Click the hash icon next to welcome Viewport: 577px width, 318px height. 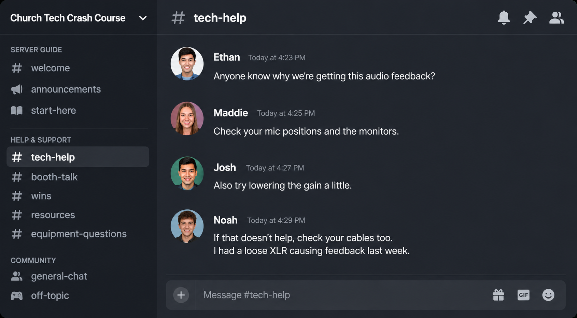pyautogui.click(x=17, y=68)
